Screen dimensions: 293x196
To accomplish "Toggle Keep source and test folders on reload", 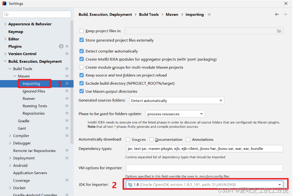I will point(81,75).
